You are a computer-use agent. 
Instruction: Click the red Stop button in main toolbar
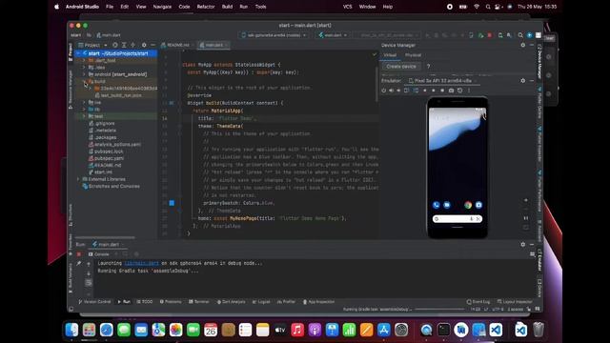tap(490, 35)
